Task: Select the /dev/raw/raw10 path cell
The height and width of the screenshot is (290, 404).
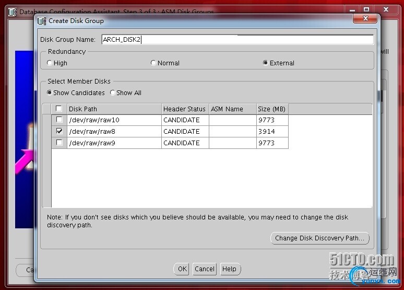Action: pos(114,120)
